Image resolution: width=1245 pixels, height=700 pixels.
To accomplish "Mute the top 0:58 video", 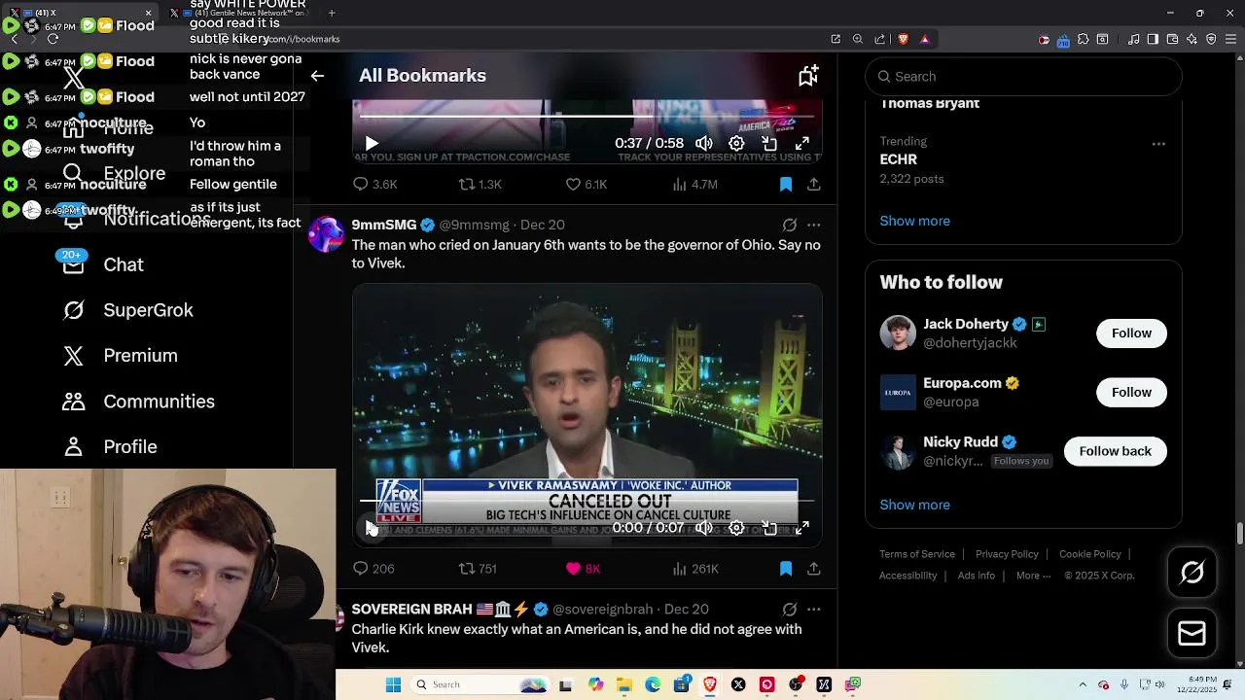I will (x=704, y=143).
